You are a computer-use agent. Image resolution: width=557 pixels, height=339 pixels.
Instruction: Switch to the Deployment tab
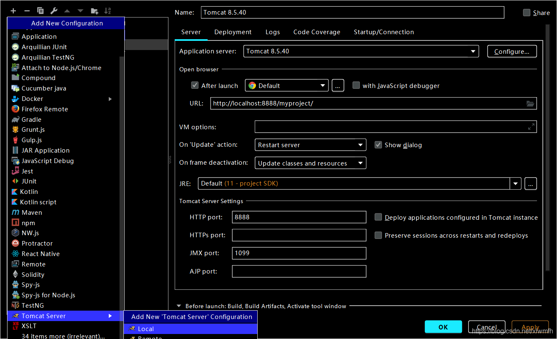233,32
